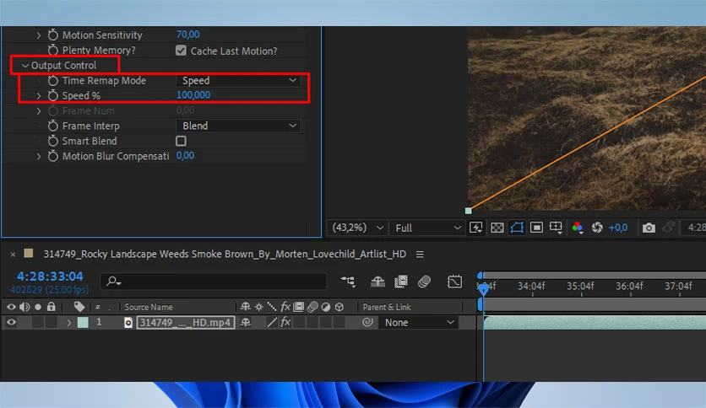The image size is (706, 408).
Task: Click exposure value +0,0
Action: point(618,228)
